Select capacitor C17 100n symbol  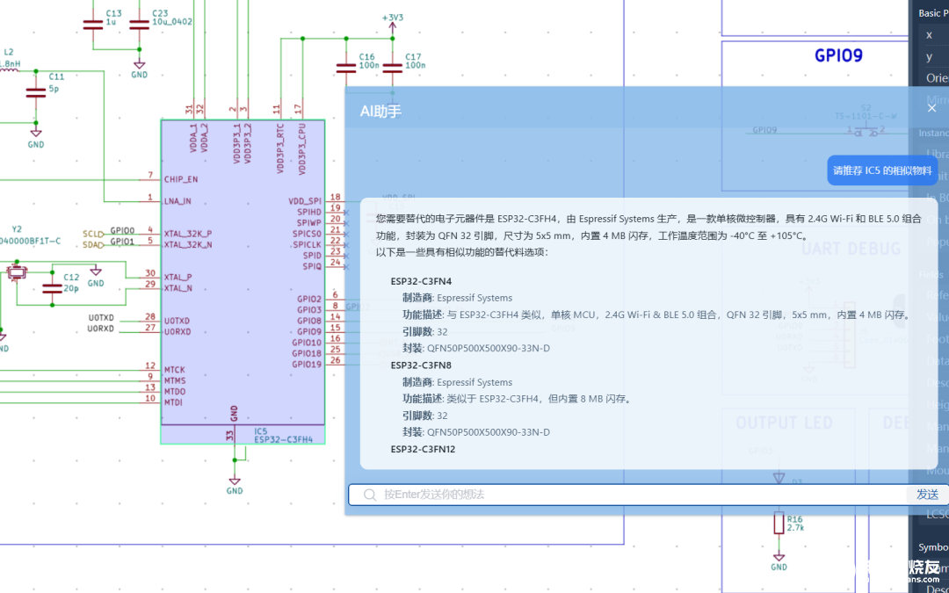392,69
